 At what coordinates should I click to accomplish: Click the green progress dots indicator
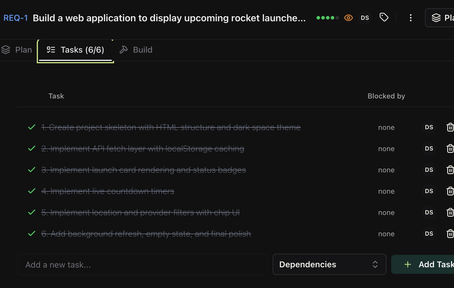(x=327, y=18)
